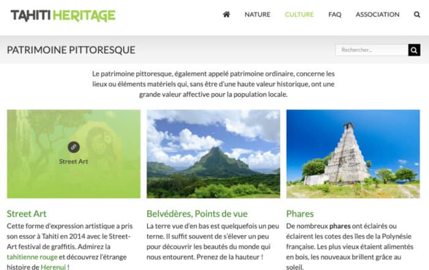Viewport: 429px width, 270px height.
Task: Click the mountain viewpoint thumbnail
Action: tap(213, 154)
